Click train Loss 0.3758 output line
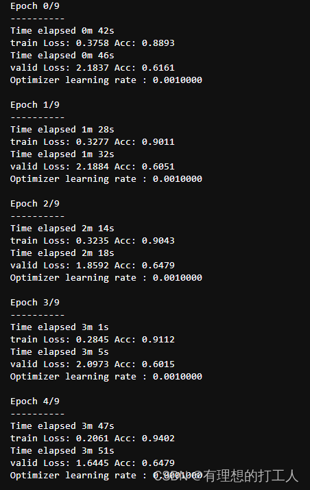Viewport: 310px width, 490px height. click(93, 43)
